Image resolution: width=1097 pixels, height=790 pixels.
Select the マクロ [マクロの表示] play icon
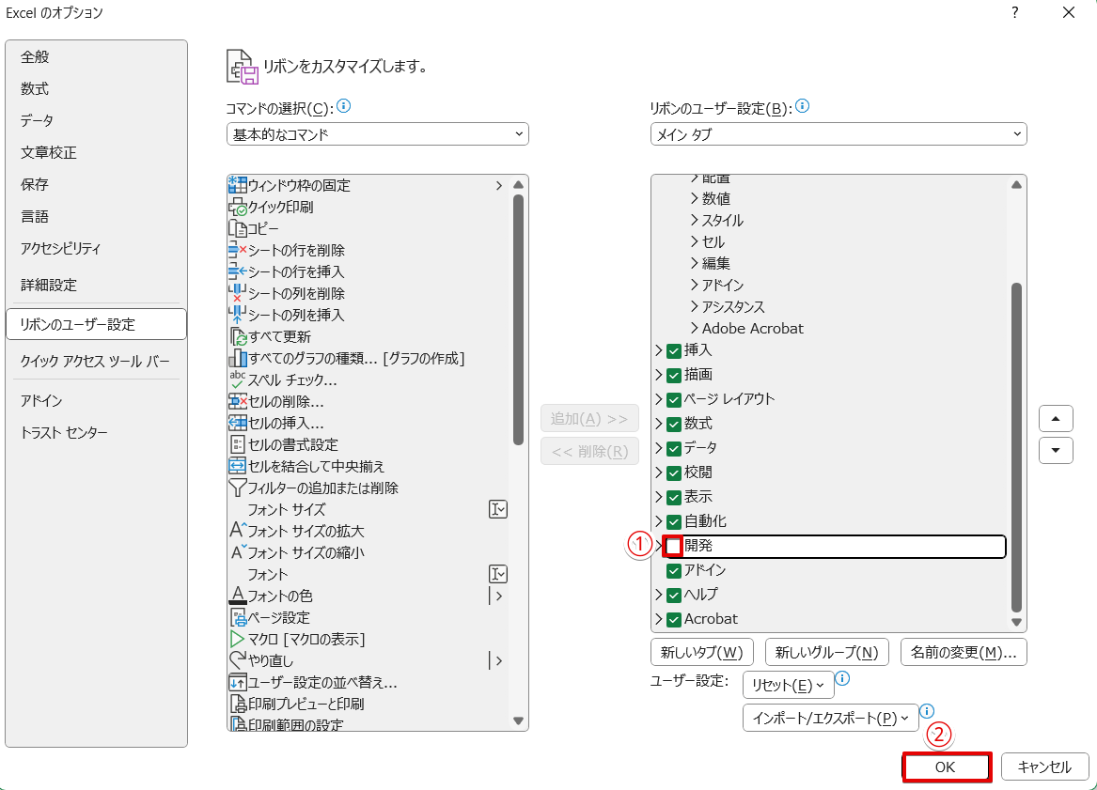(237, 639)
